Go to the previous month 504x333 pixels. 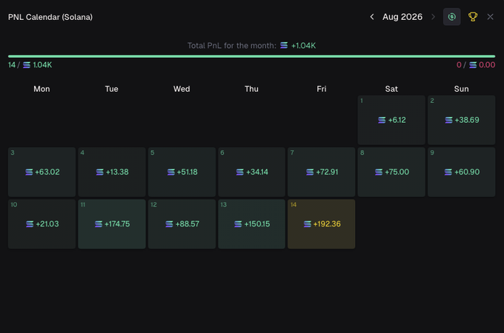coord(372,17)
